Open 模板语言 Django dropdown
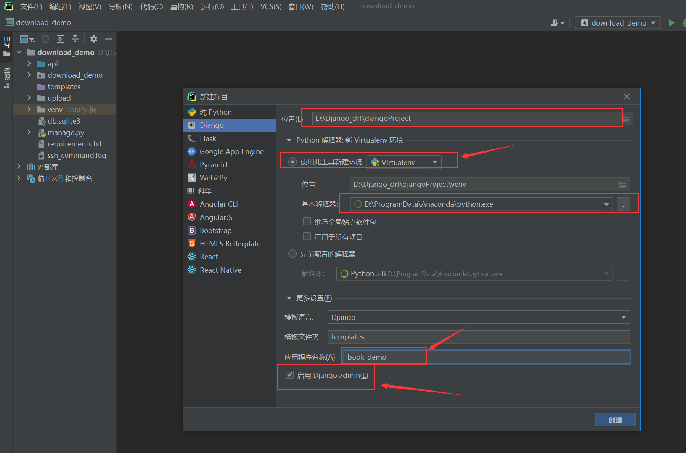Screen dimensions: 686x453 pyautogui.click(x=479, y=317)
